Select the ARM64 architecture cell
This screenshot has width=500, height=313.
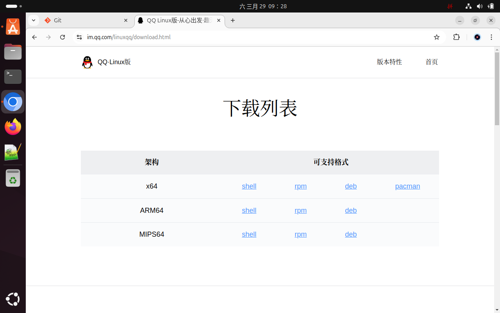(x=152, y=210)
